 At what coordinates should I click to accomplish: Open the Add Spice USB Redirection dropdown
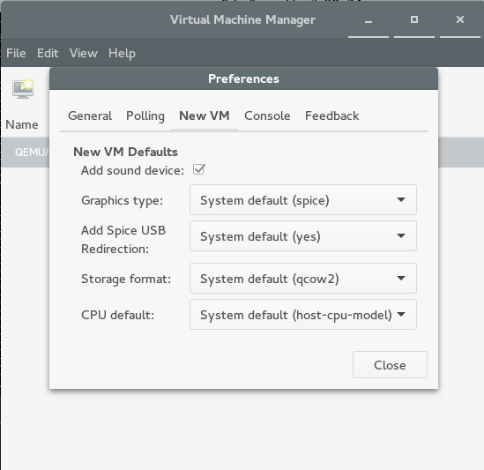coord(303,236)
